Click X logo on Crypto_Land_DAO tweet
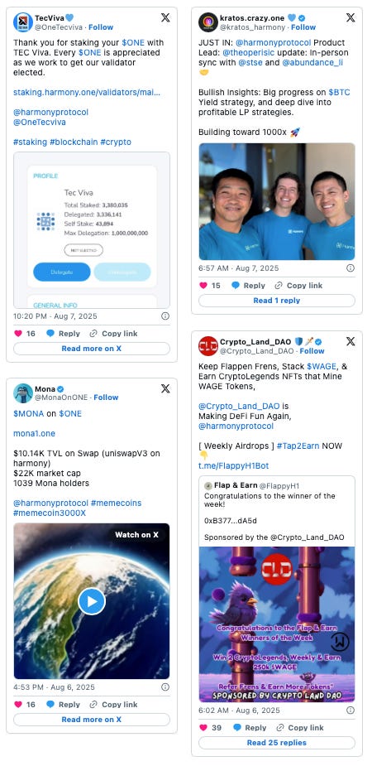 coord(351,341)
